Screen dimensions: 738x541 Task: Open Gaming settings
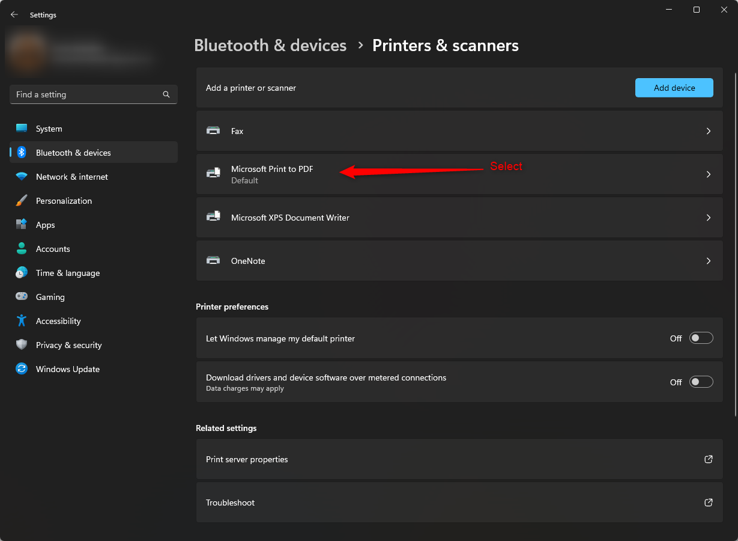click(94, 297)
